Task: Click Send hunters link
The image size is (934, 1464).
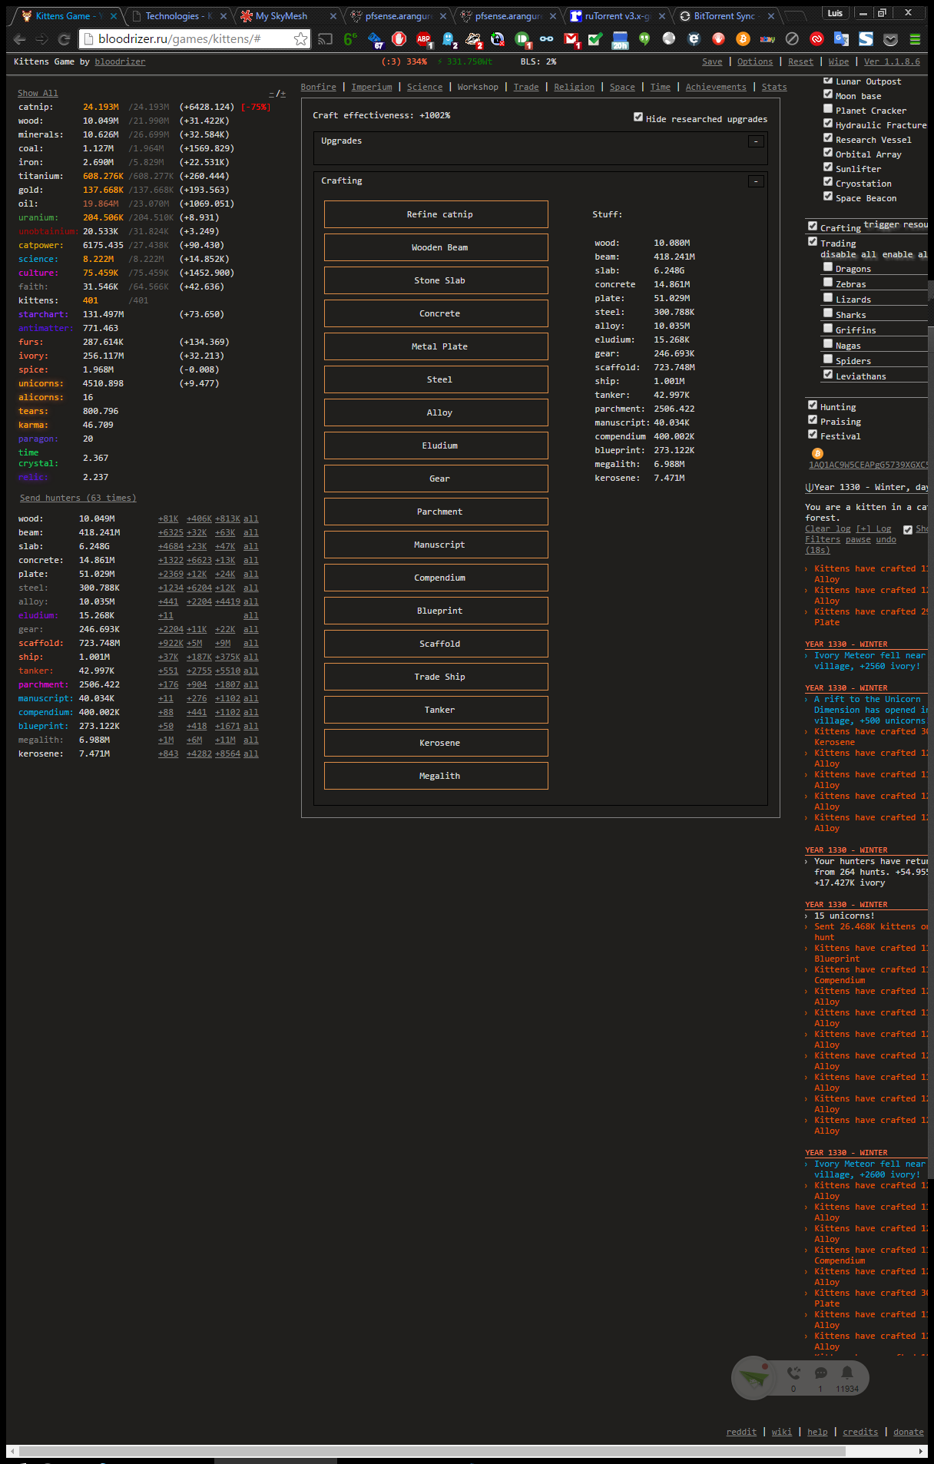Action: (x=78, y=498)
